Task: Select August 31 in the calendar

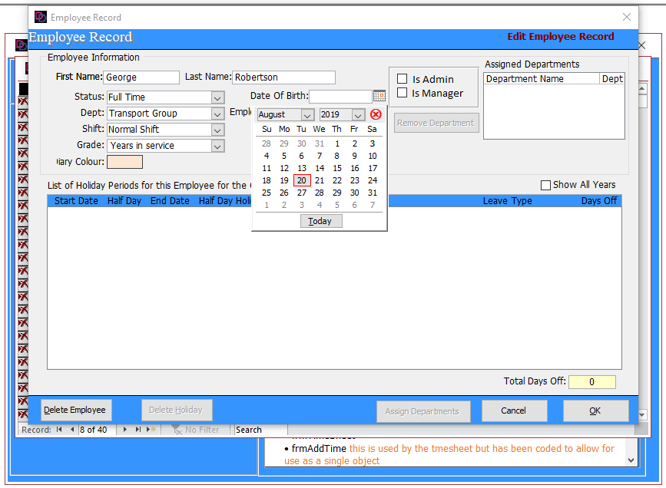Action: tap(373, 193)
